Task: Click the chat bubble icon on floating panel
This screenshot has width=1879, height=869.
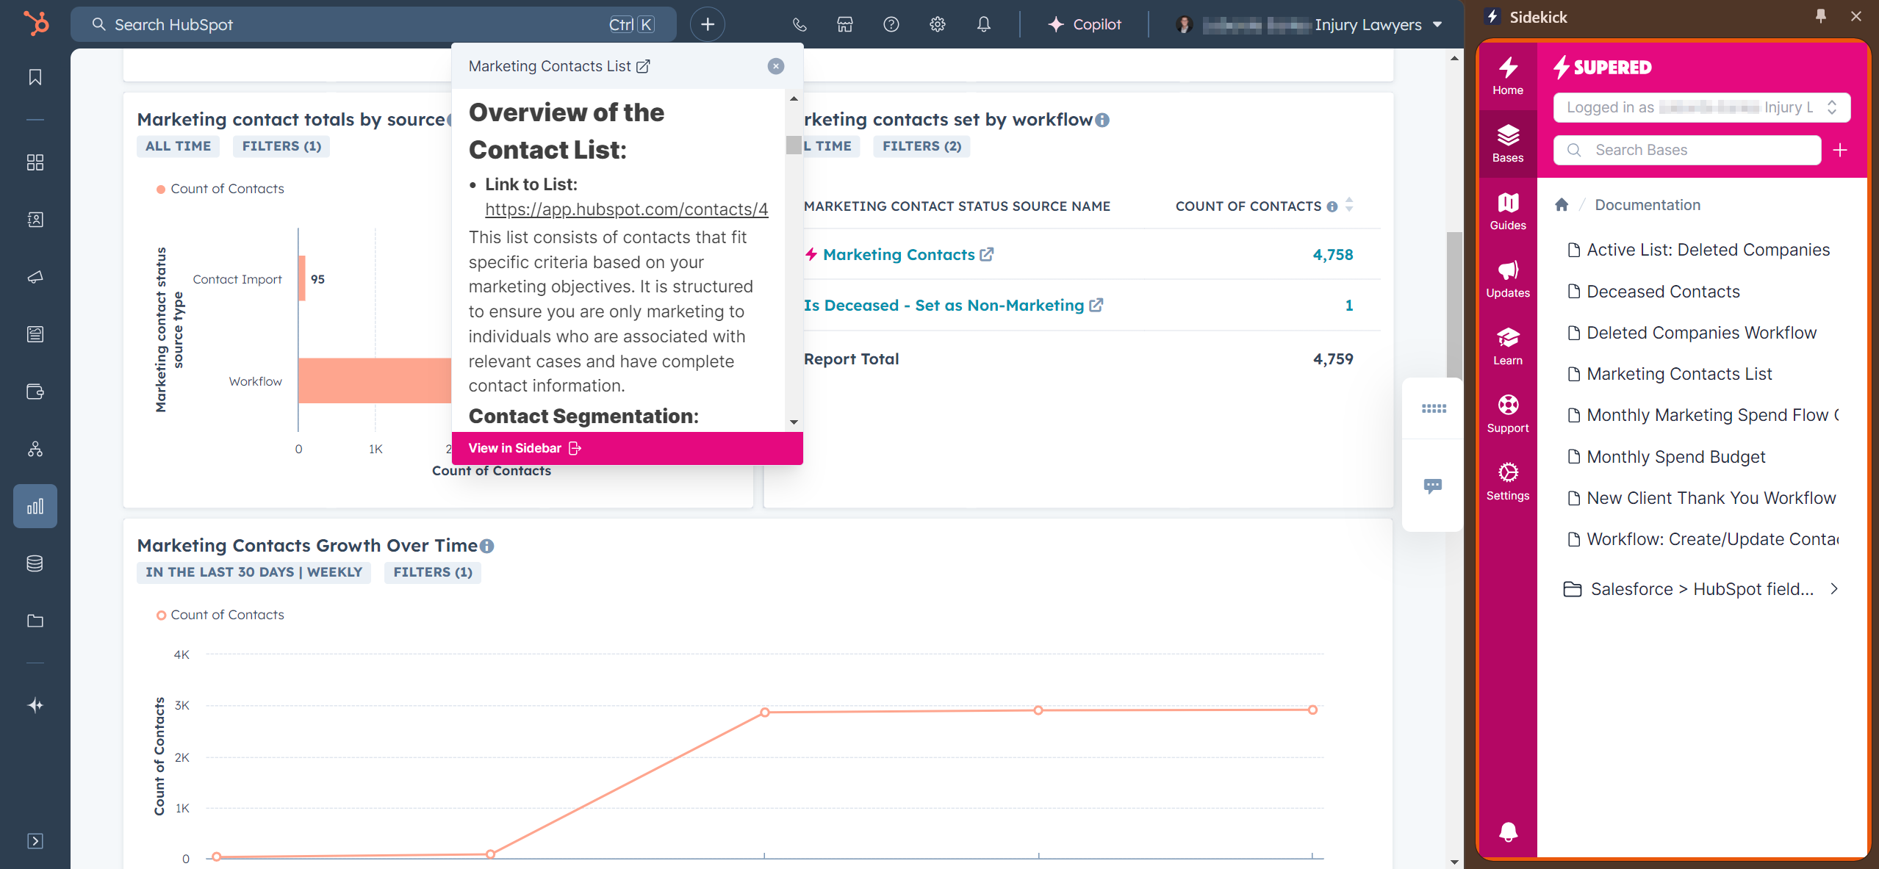Action: (x=1433, y=486)
